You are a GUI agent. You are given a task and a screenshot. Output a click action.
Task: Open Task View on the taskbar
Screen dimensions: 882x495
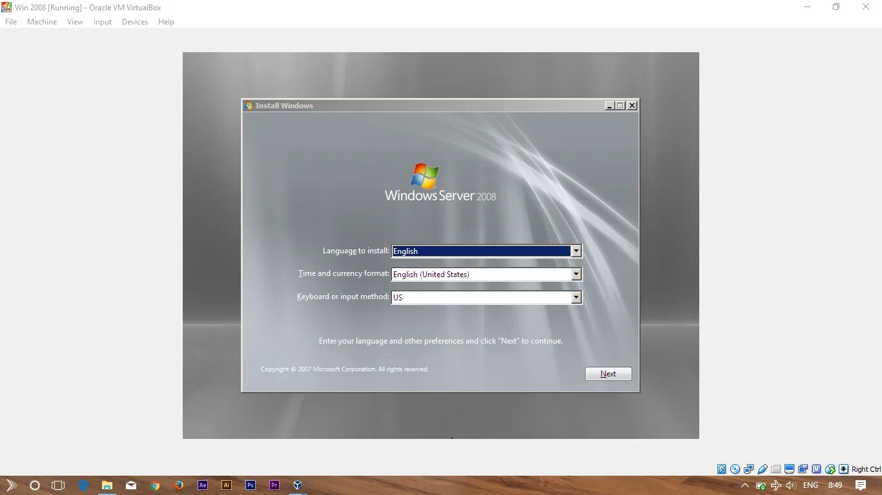[58, 485]
